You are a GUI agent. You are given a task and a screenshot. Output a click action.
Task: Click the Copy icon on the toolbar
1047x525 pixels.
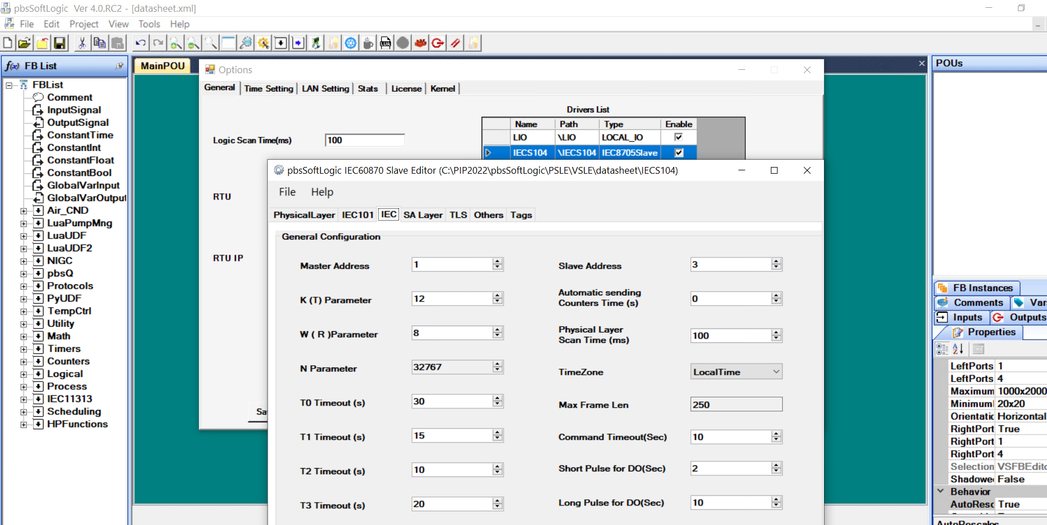100,42
